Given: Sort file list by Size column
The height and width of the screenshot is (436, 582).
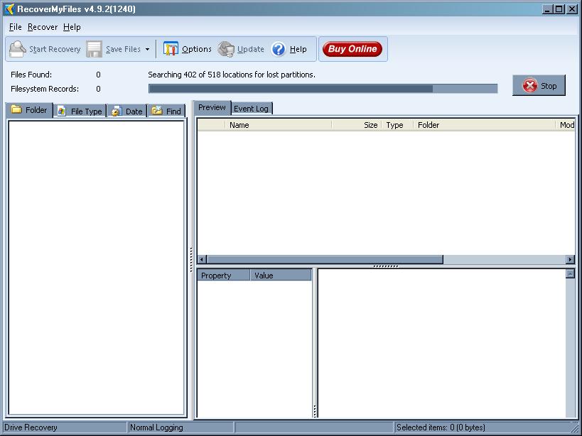Looking at the screenshot, I should pyautogui.click(x=357, y=125).
